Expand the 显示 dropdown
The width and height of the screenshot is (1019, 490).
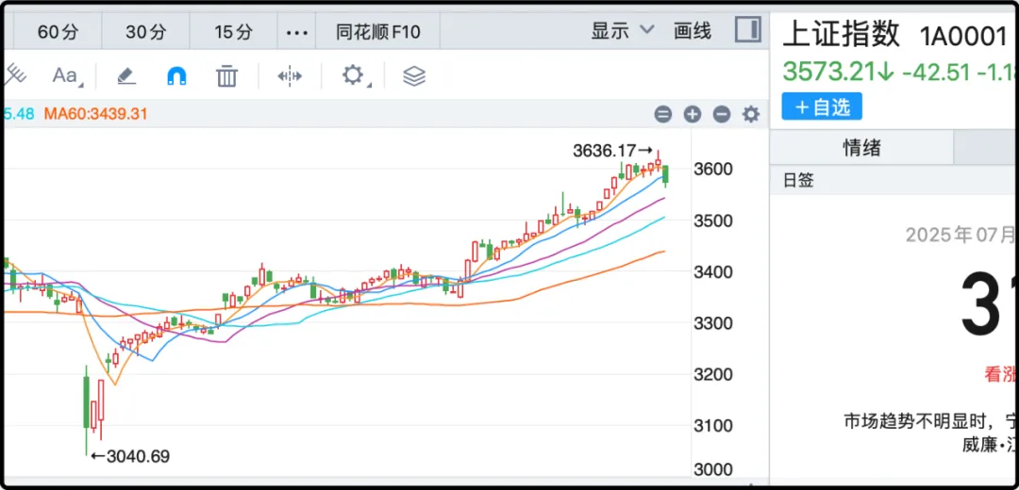coord(622,31)
